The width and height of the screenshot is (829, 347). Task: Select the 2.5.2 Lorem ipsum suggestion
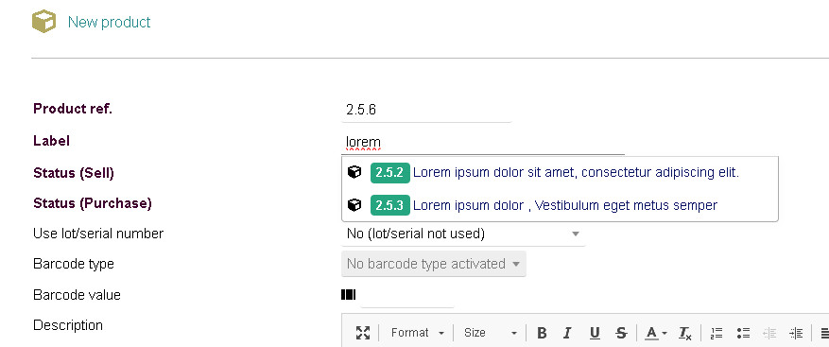560,172
